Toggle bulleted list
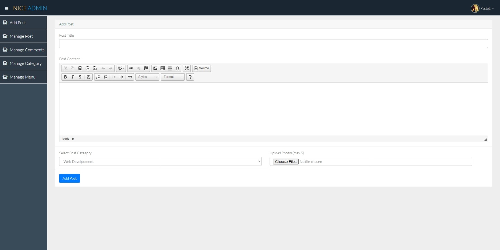Viewport: 500px width, 250px height. 105,77
